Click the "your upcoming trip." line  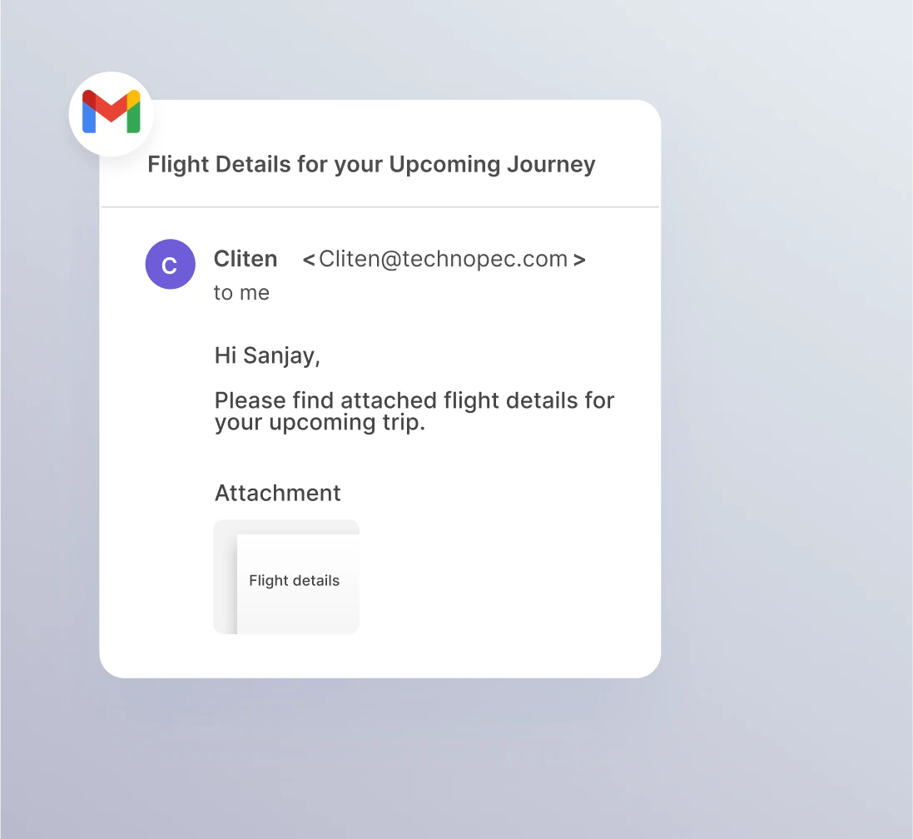click(x=320, y=422)
